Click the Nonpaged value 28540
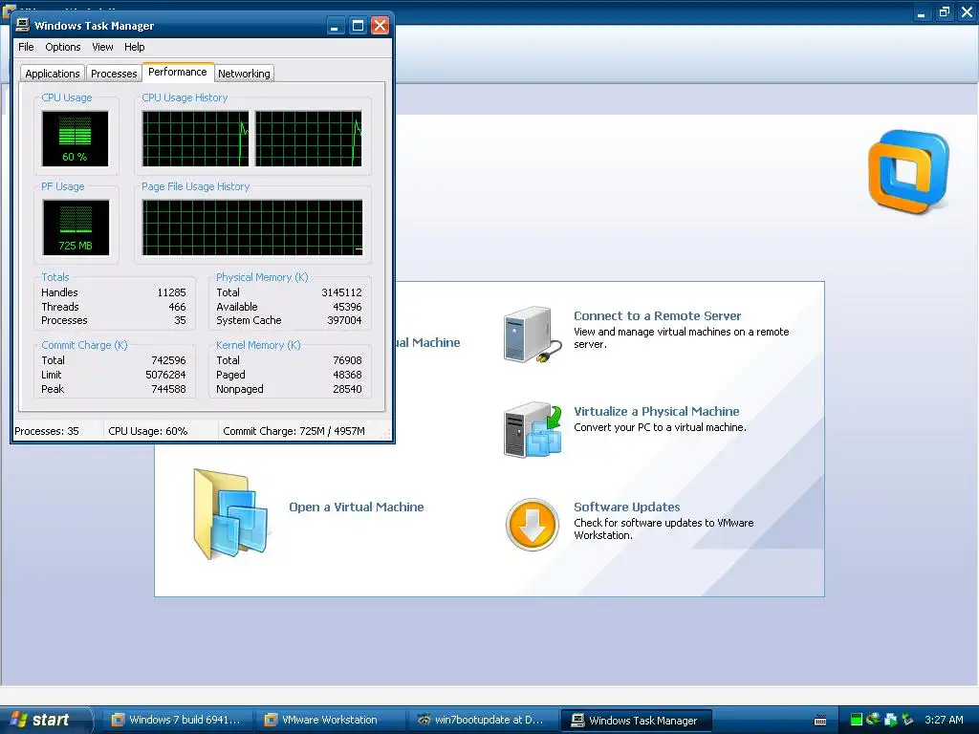Image resolution: width=979 pixels, height=734 pixels. pyautogui.click(x=347, y=389)
